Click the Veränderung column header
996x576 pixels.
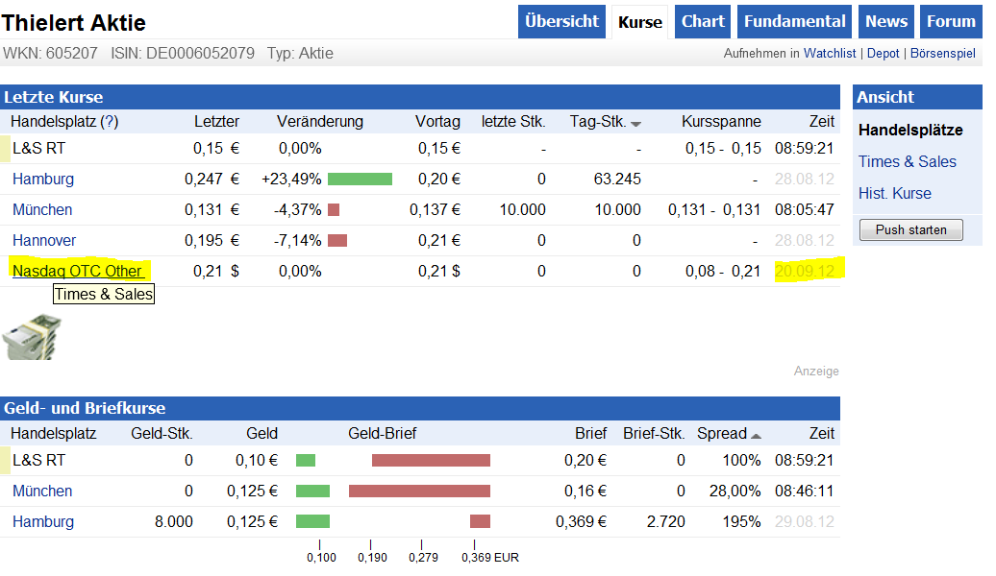pos(319,121)
